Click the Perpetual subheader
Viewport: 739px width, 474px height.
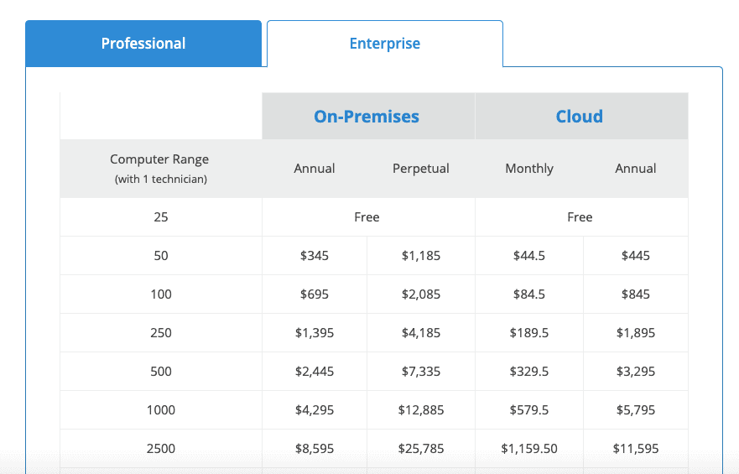421,169
